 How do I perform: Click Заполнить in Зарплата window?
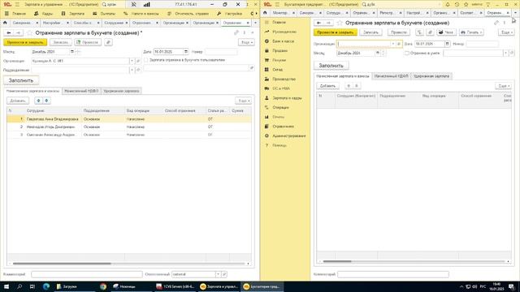pyautogui.click(x=21, y=80)
